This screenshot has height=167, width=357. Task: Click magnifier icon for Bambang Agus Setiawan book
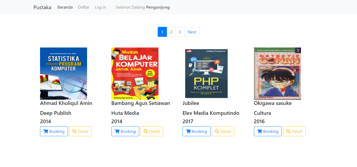(146, 132)
